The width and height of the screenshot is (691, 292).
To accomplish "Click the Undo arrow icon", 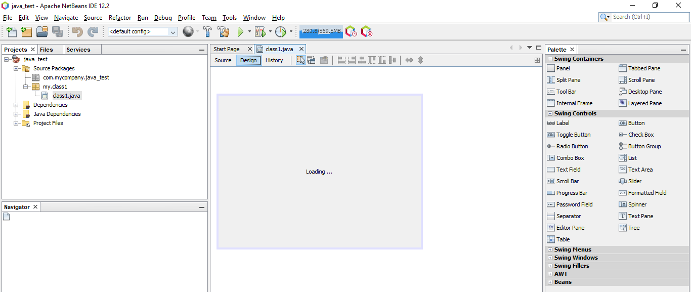I will pos(77,32).
